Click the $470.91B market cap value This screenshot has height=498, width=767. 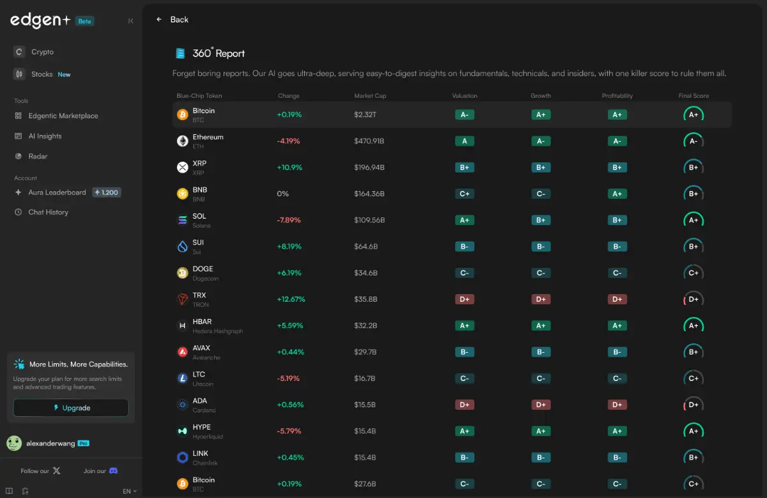369,141
